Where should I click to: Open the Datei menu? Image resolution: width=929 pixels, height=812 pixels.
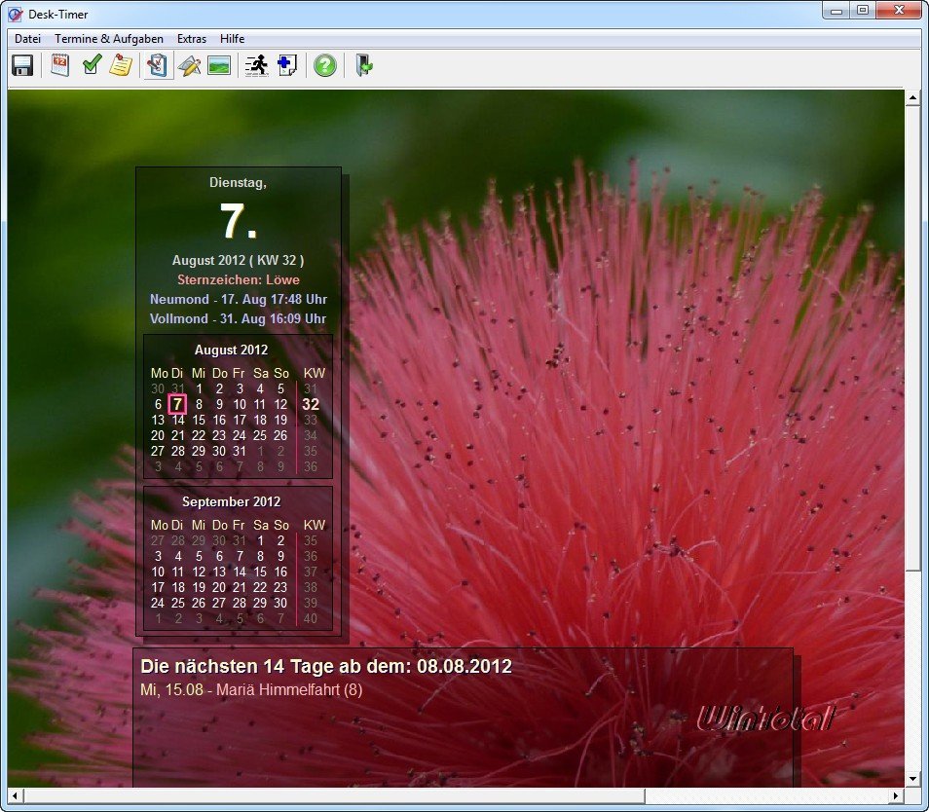(x=27, y=39)
